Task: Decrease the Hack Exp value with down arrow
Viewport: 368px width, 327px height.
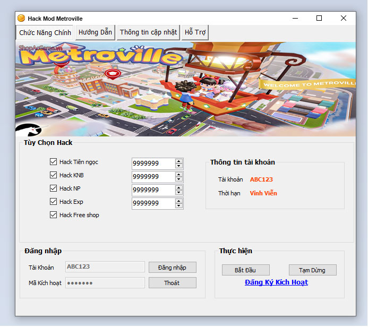Action: click(x=179, y=206)
